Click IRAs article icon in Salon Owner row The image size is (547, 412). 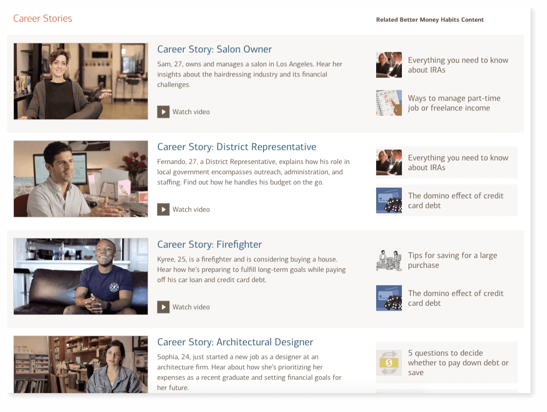(x=389, y=65)
